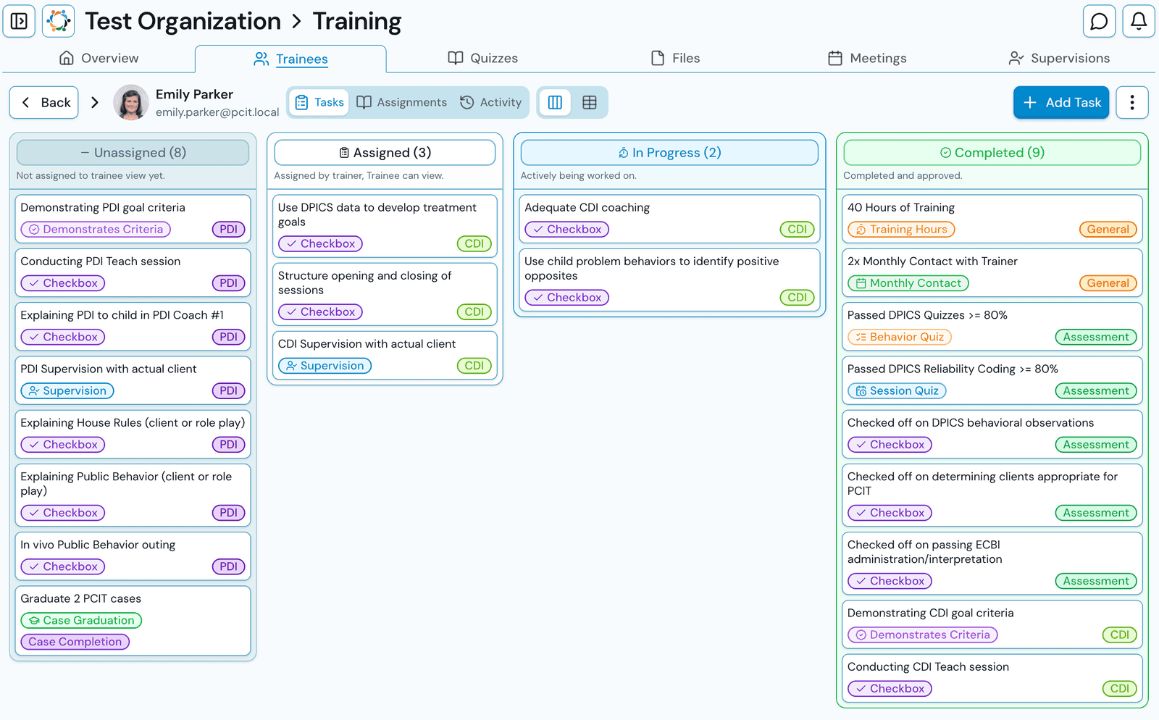Click Checkbox tag on Conducting PDI Teach session

(63, 283)
